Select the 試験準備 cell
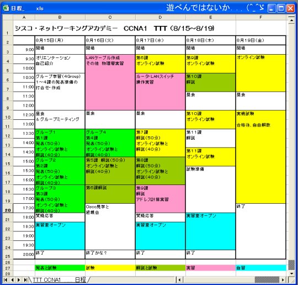 (211, 189)
